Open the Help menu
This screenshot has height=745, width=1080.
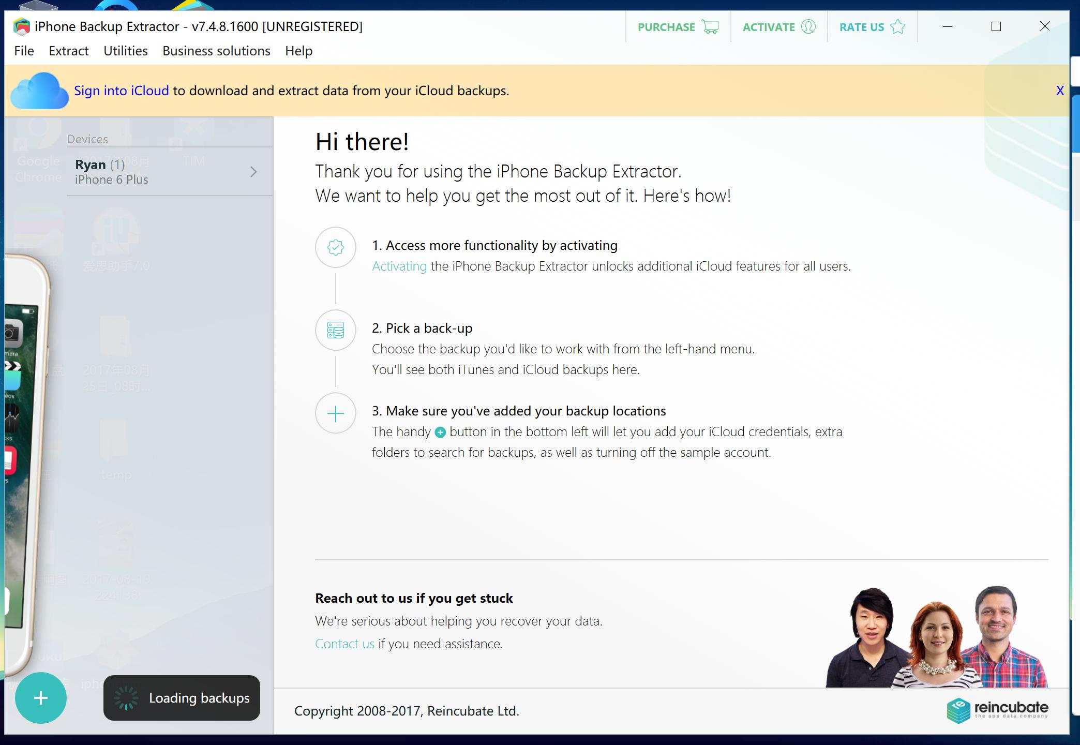[x=298, y=51]
